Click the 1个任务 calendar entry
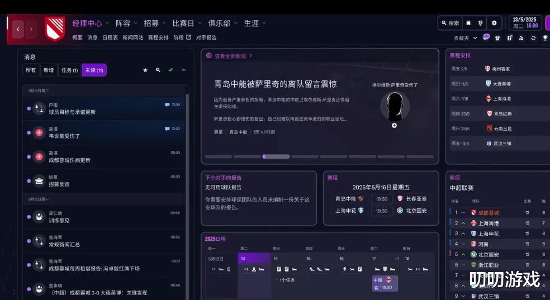The image size is (550, 300). 286,280
